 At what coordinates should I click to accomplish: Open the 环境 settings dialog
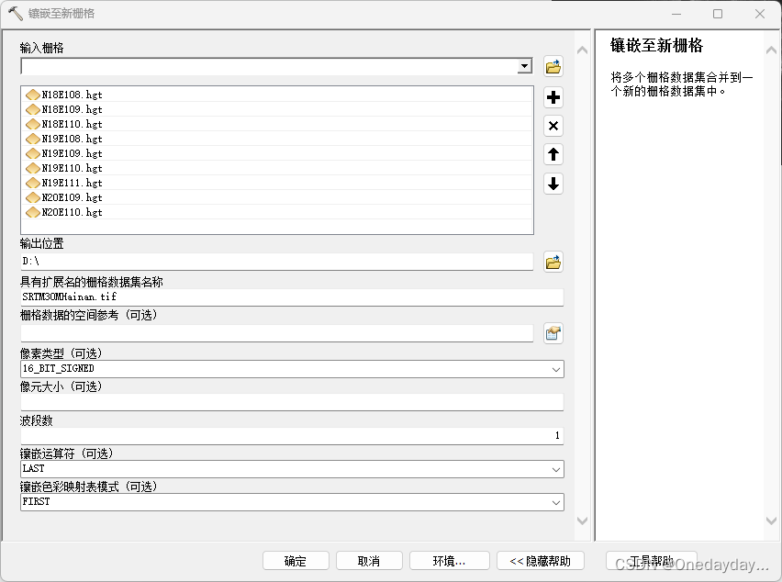(447, 560)
